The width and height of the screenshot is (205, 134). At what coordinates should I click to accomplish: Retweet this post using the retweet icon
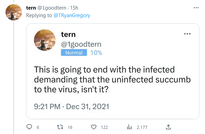coord(60,127)
